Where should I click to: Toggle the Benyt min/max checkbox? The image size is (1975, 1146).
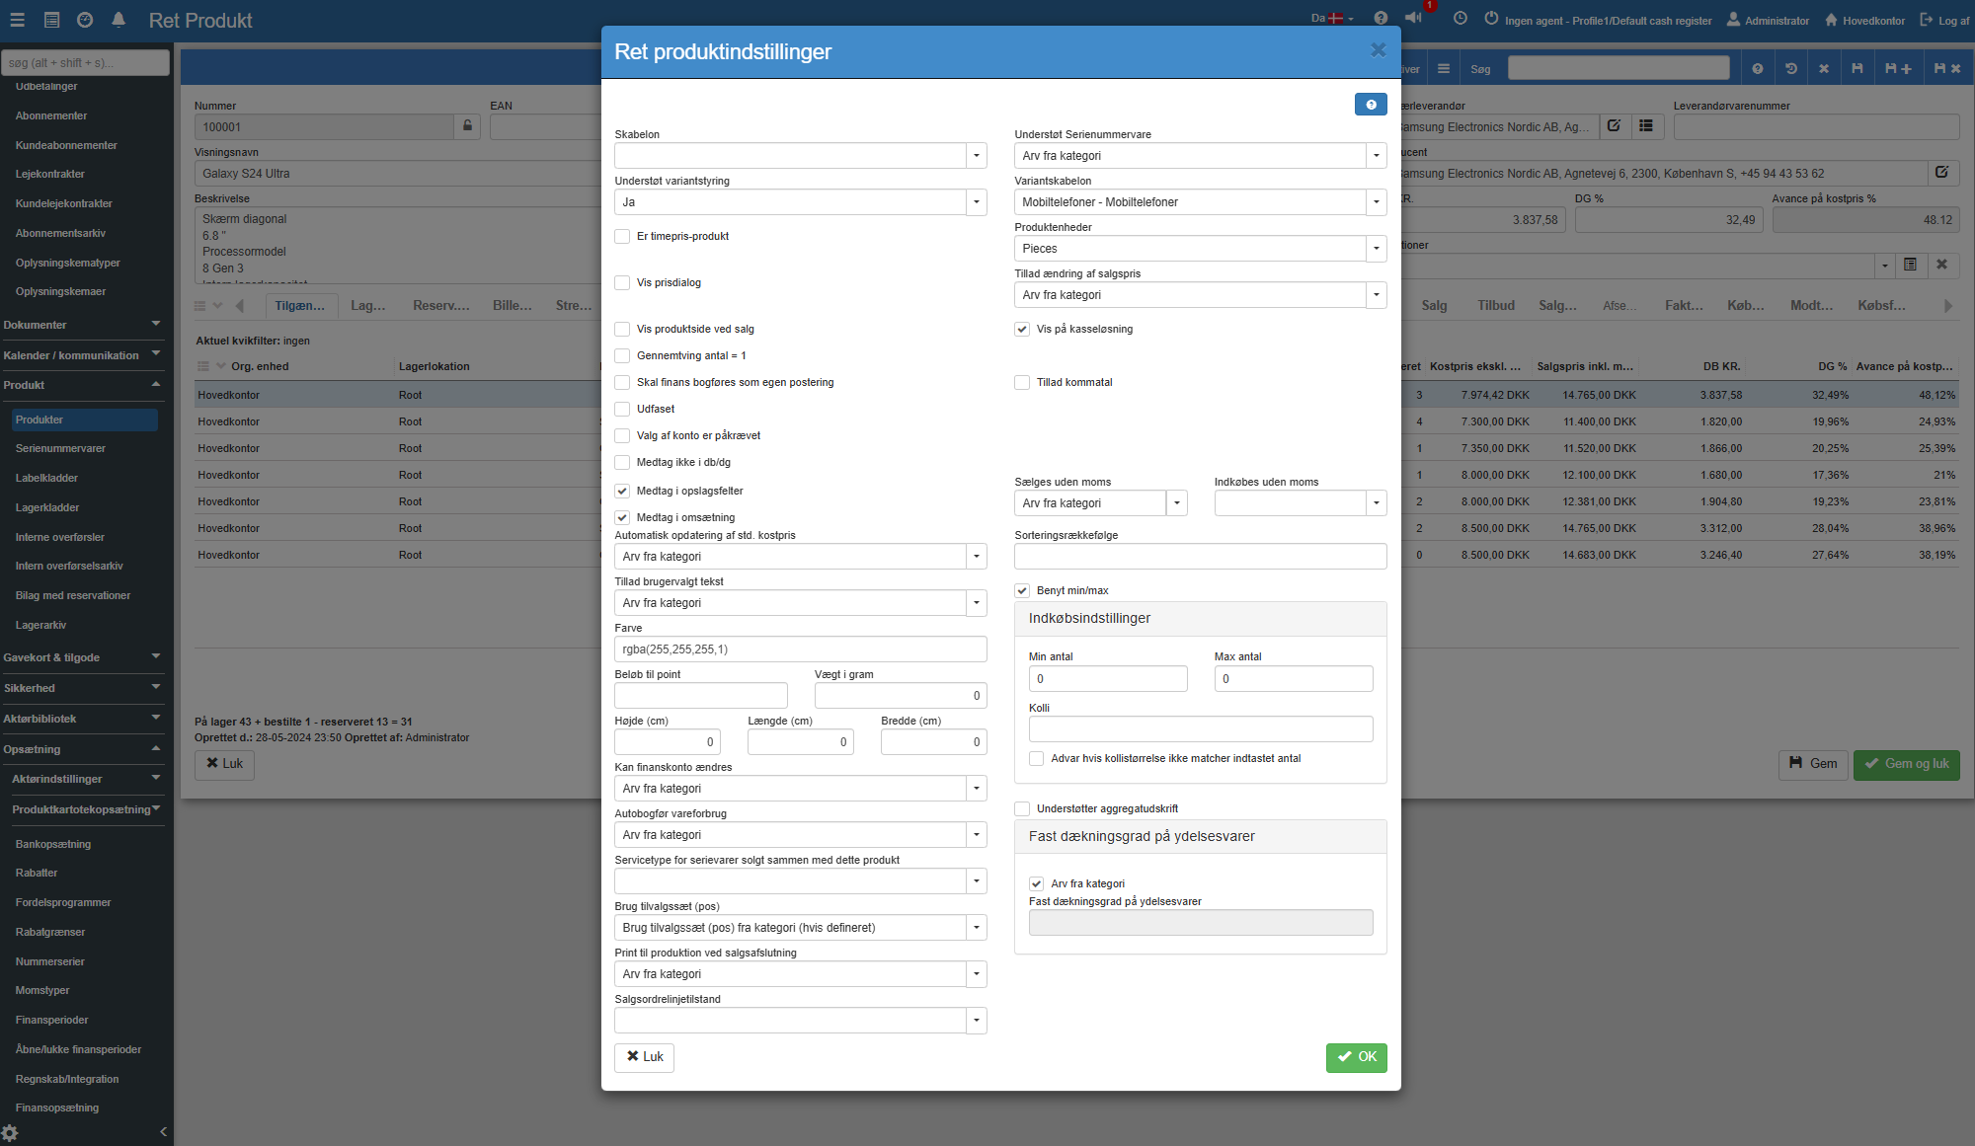point(1022,591)
